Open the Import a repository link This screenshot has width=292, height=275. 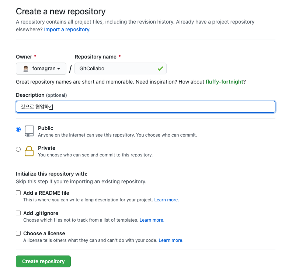point(67,29)
